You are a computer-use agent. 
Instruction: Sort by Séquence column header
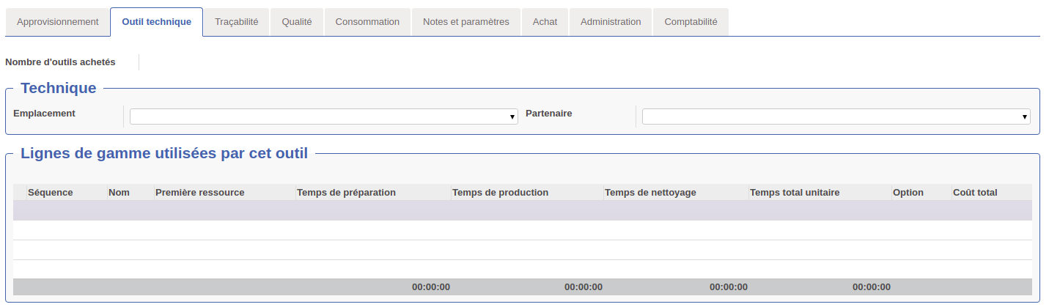coord(51,193)
